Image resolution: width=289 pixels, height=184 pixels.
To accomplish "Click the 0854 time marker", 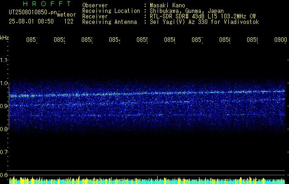I will pyautogui.click(x=114, y=40).
